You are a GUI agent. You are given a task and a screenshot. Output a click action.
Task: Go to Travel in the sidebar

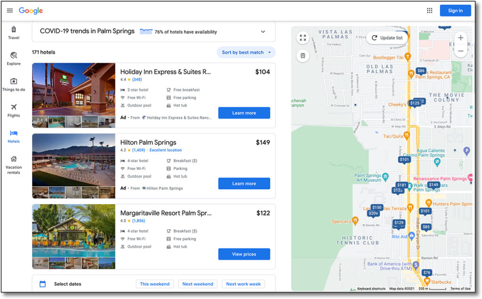click(x=14, y=33)
